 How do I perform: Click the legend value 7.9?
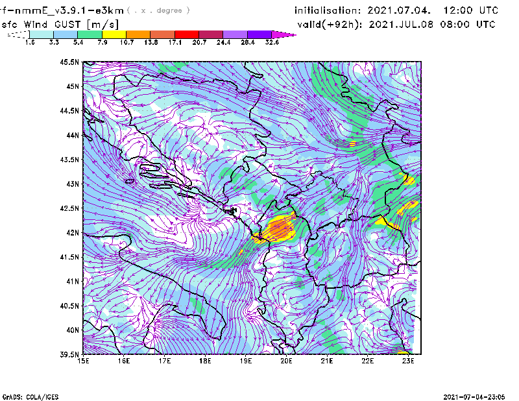[103, 42]
